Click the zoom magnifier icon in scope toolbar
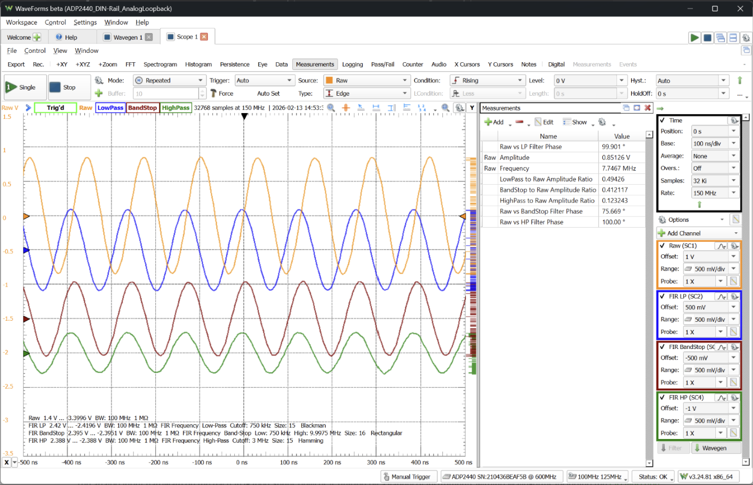The height and width of the screenshot is (485, 753). (331, 108)
